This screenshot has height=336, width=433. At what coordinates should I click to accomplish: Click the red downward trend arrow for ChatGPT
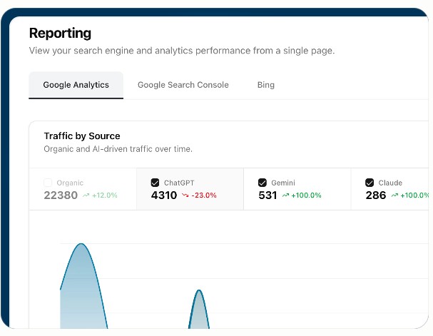pyautogui.click(x=185, y=195)
